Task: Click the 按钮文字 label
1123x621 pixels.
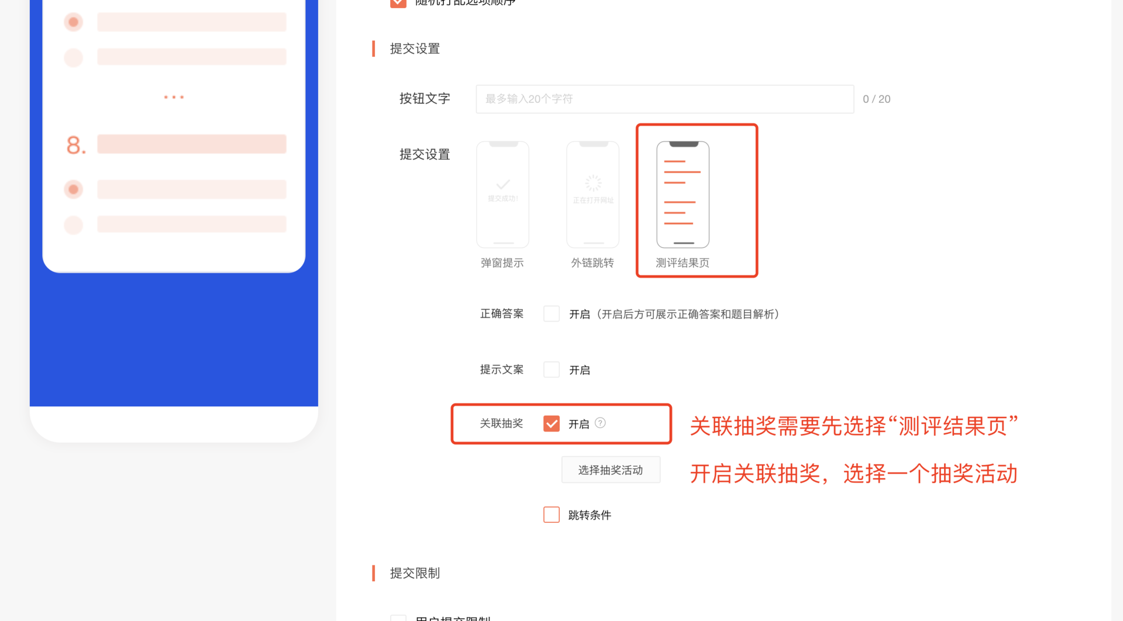Action: coord(425,99)
